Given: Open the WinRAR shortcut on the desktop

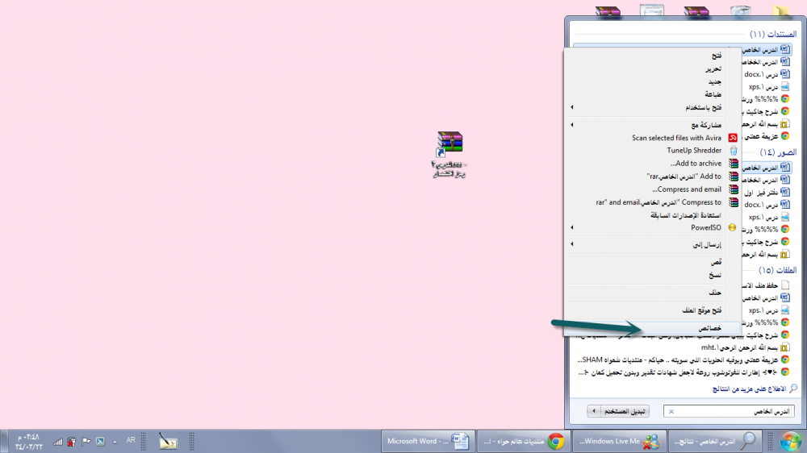Looking at the screenshot, I should coord(449,146).
